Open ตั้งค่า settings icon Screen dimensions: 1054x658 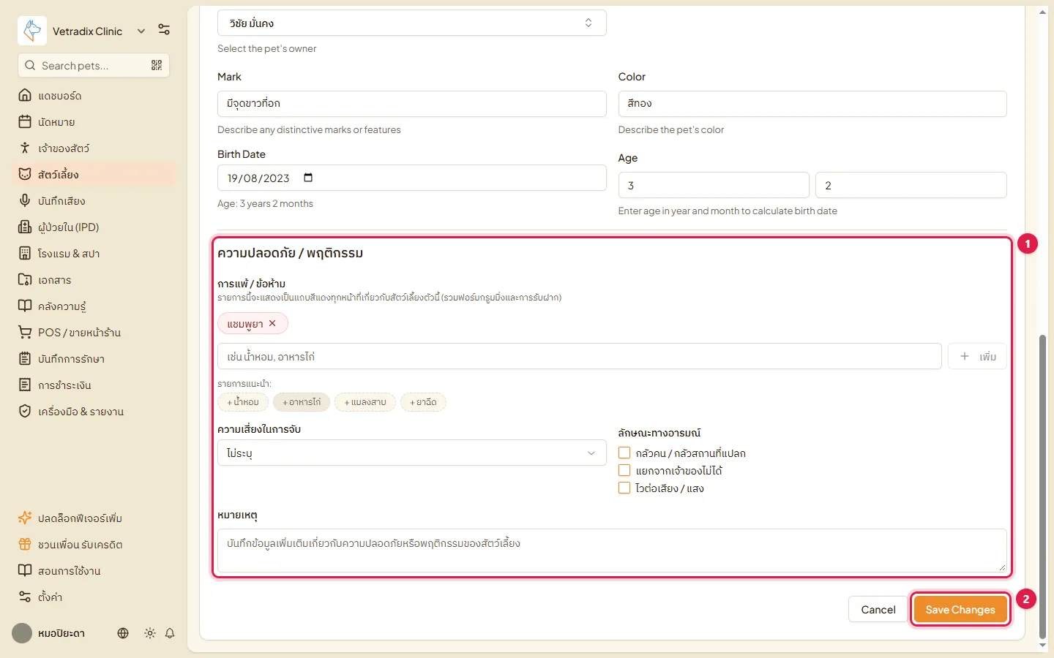point(25,597)
